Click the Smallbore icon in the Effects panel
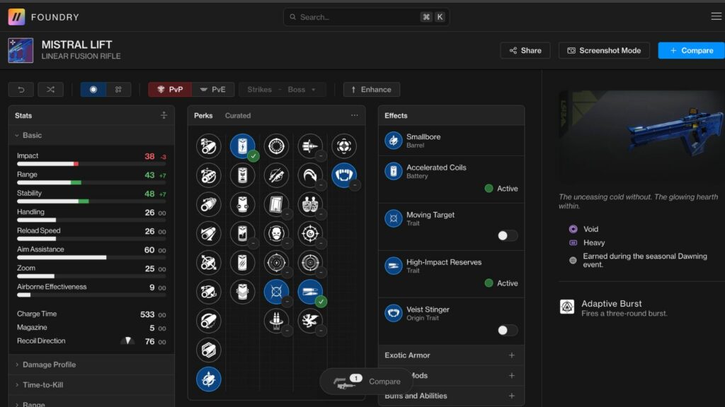Image resolution: width=725 pixels, height=407 pixels. point(394,141)
